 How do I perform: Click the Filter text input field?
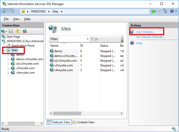73,39
